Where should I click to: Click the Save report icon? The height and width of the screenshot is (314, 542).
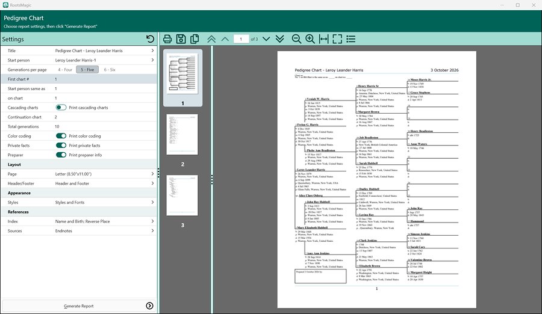[181, 39]
